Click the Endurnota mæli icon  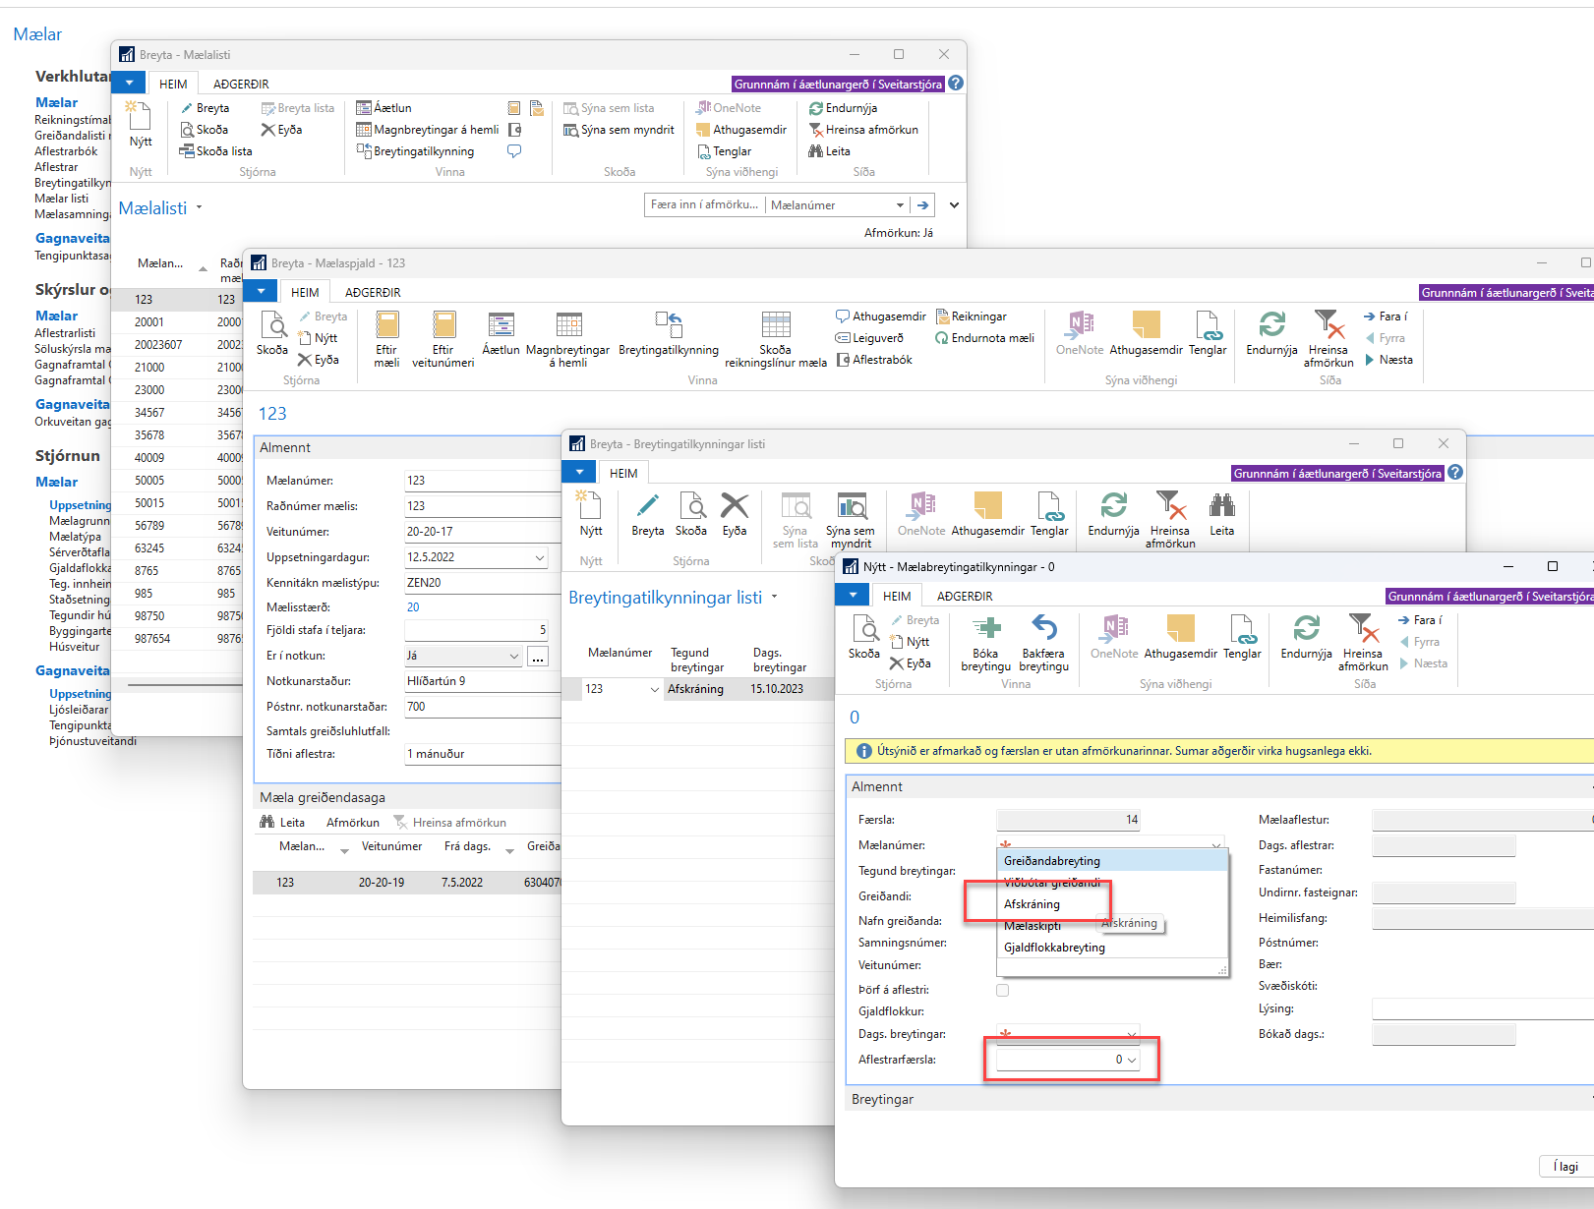(x=942, y=338)
